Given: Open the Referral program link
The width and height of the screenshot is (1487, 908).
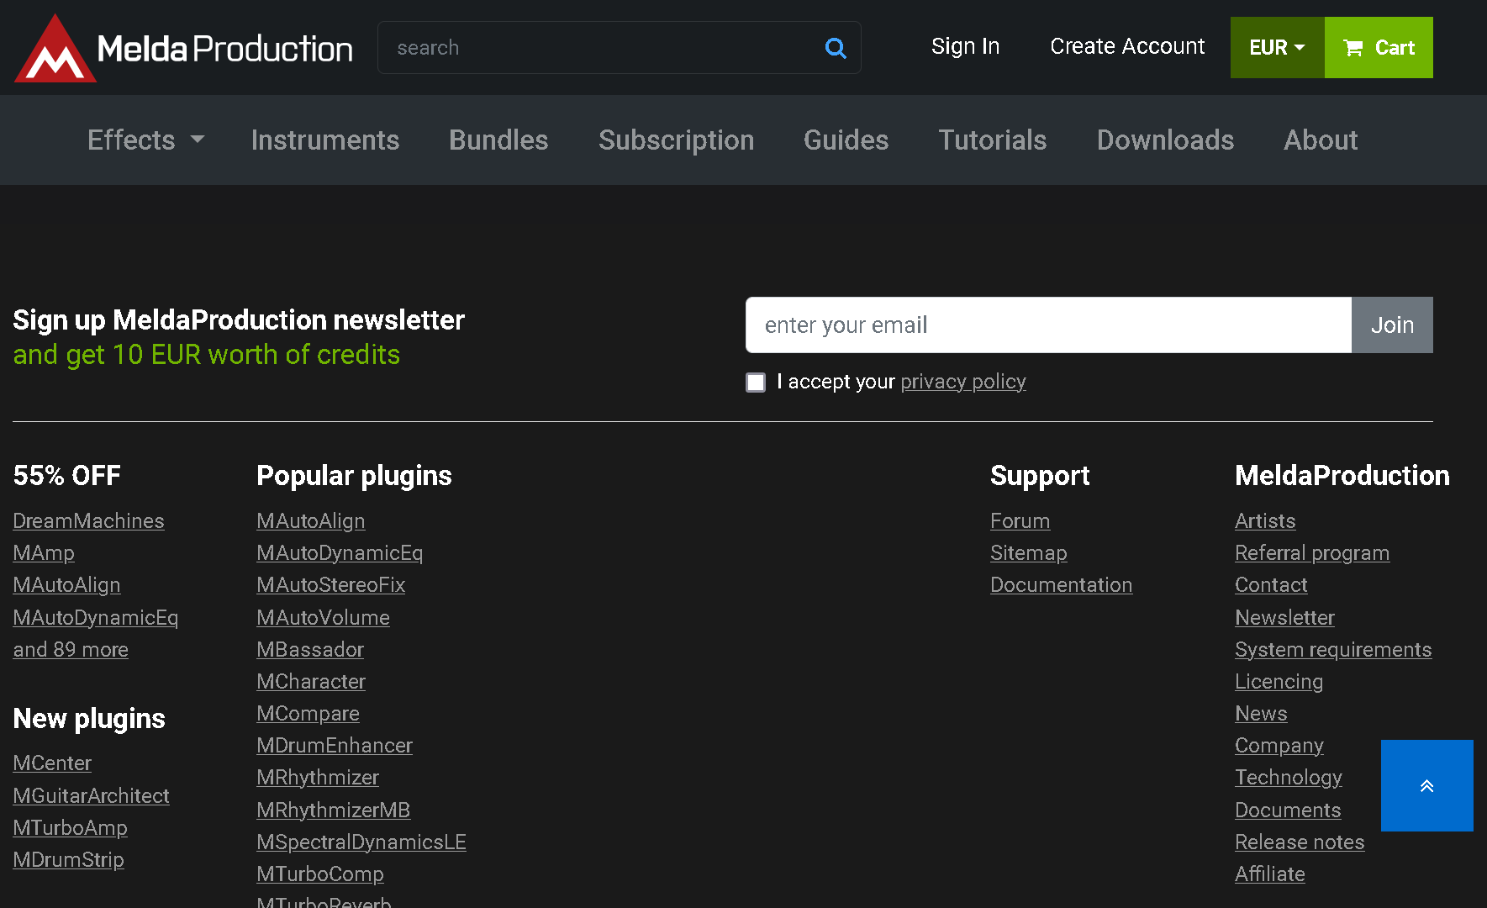Looking at the screenshot, I should pos(1312,553).
